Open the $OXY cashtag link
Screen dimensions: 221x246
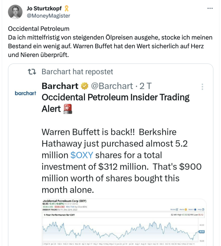[x=82, y=155]
